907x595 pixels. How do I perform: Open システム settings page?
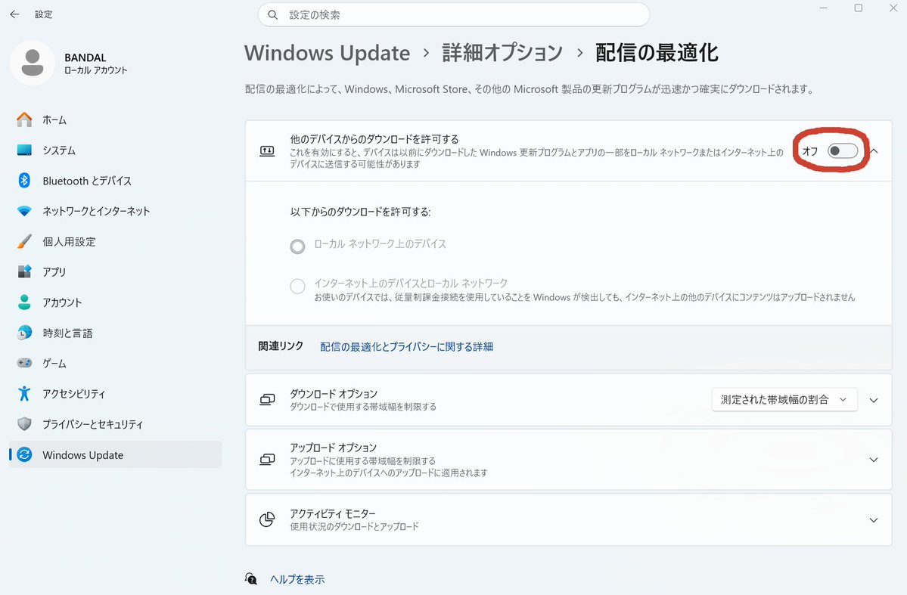coord(115,150)
